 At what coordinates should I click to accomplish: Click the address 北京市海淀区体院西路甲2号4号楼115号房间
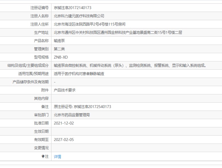click(90, 24)
